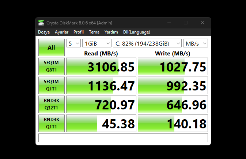The image size is (246, 159).
Task: Click the read value 45.38
Action: (101, 123)
